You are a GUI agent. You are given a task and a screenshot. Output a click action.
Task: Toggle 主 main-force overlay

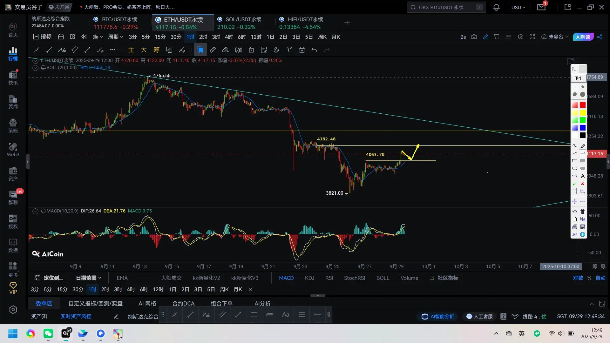click(131, 50)
